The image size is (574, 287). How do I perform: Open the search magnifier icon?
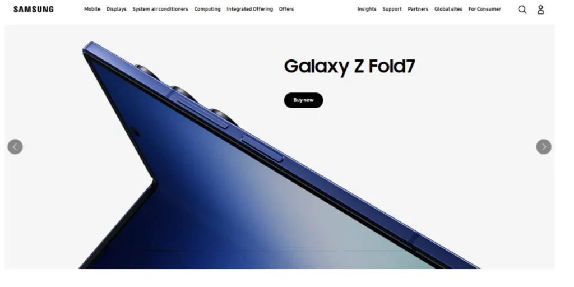point(522,10)
